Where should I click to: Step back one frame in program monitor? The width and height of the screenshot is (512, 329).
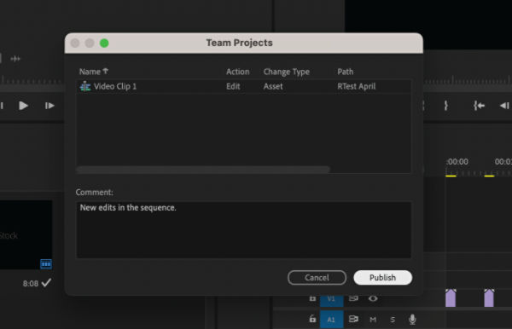(x=504, y=106)
